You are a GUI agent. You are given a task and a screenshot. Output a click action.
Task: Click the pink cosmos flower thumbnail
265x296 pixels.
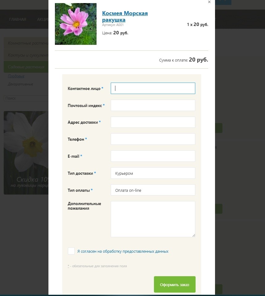click(76, 24)
